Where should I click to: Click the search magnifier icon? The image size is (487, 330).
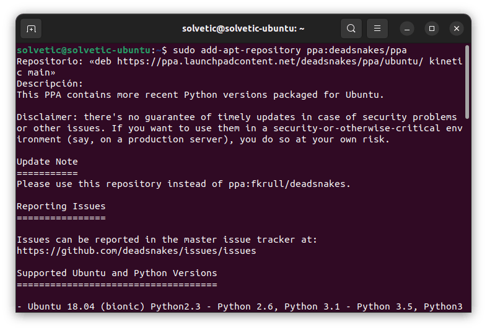pyautogui.click(x=351, y=28)
